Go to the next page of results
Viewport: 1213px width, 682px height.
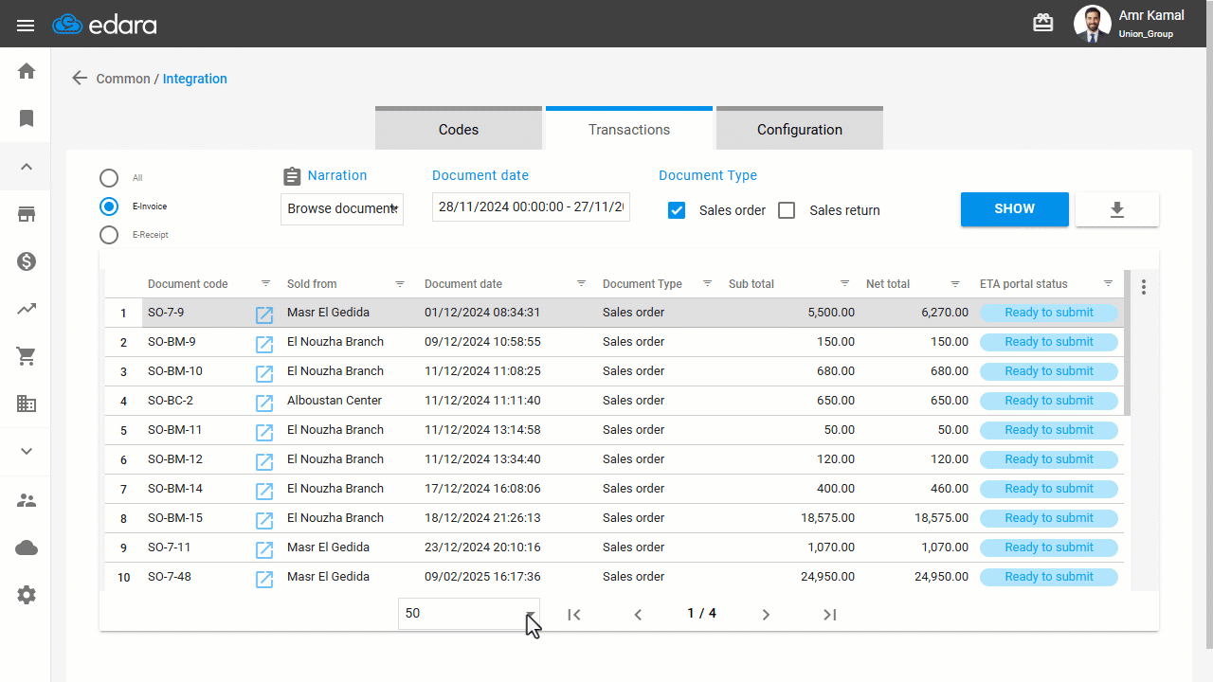pos(766,615)
